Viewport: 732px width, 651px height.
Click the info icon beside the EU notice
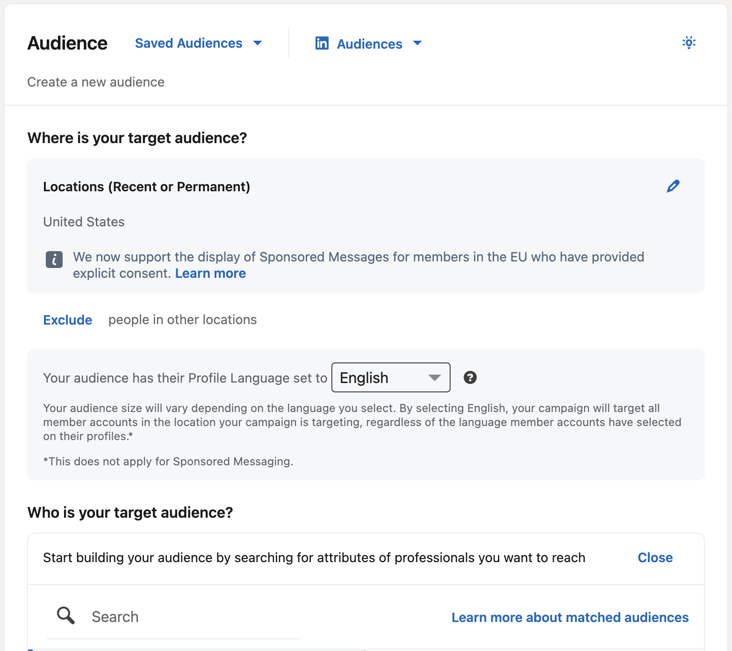coord(54,260)
